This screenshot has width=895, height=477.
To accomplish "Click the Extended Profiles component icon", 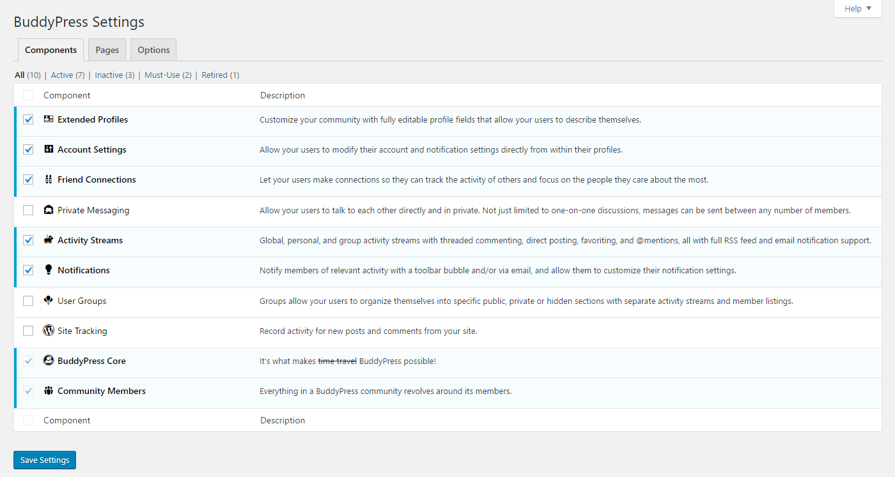I will coord(49,119).
